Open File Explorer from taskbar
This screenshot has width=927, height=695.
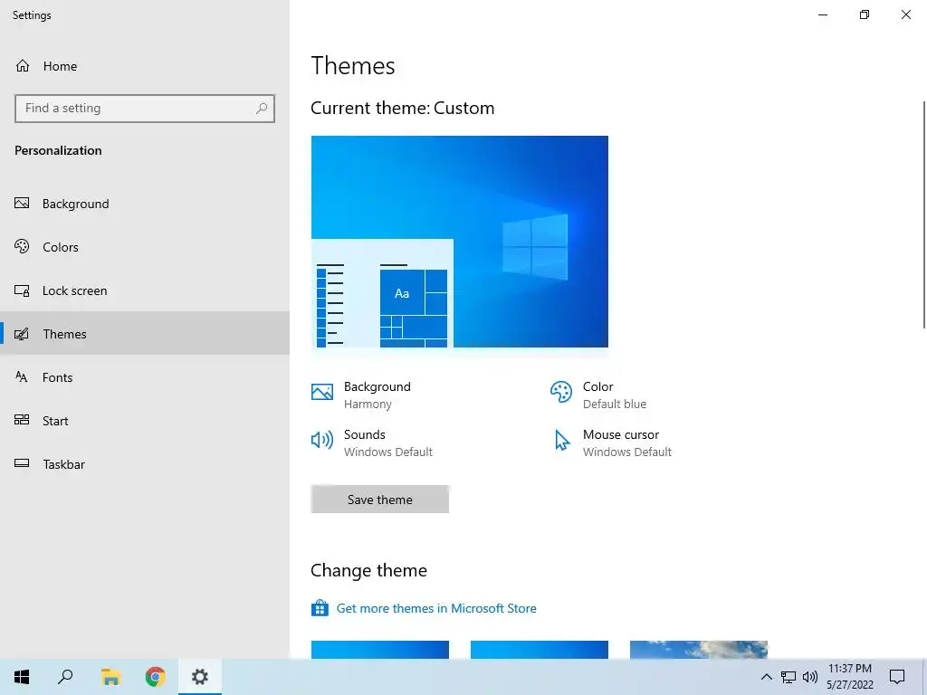pos(110,677)
